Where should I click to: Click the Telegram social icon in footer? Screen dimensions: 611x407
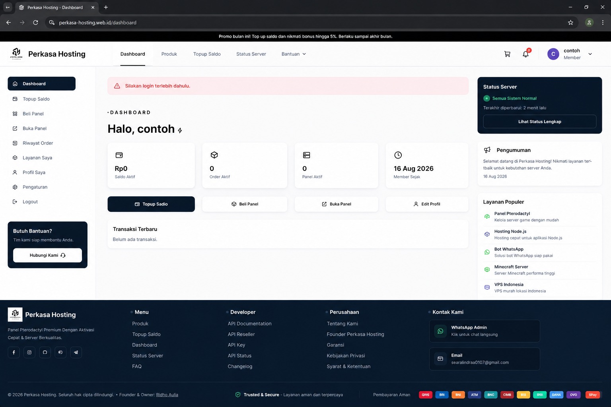76,352
